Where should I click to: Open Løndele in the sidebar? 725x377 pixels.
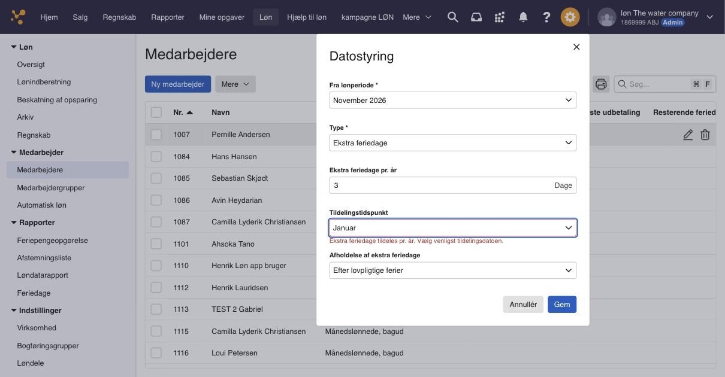pyautogui.click(x=31, y=363)
